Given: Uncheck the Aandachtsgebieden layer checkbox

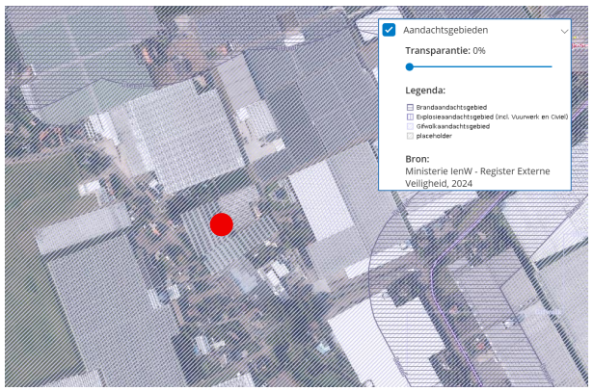Looking at the screenshot, I should [389, 30].
